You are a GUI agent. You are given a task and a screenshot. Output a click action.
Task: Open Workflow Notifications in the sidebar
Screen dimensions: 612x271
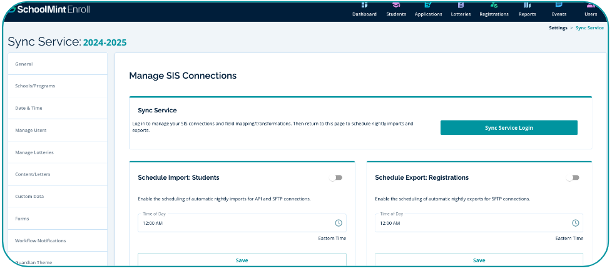[x=41, y=240]
